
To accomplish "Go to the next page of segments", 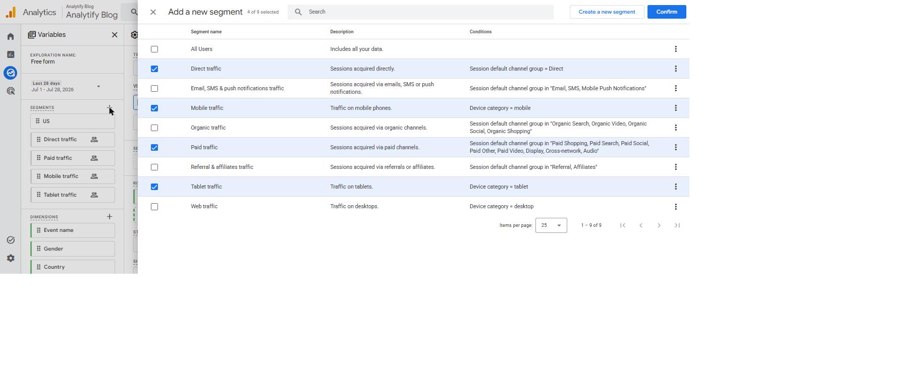I will [659, 225].
